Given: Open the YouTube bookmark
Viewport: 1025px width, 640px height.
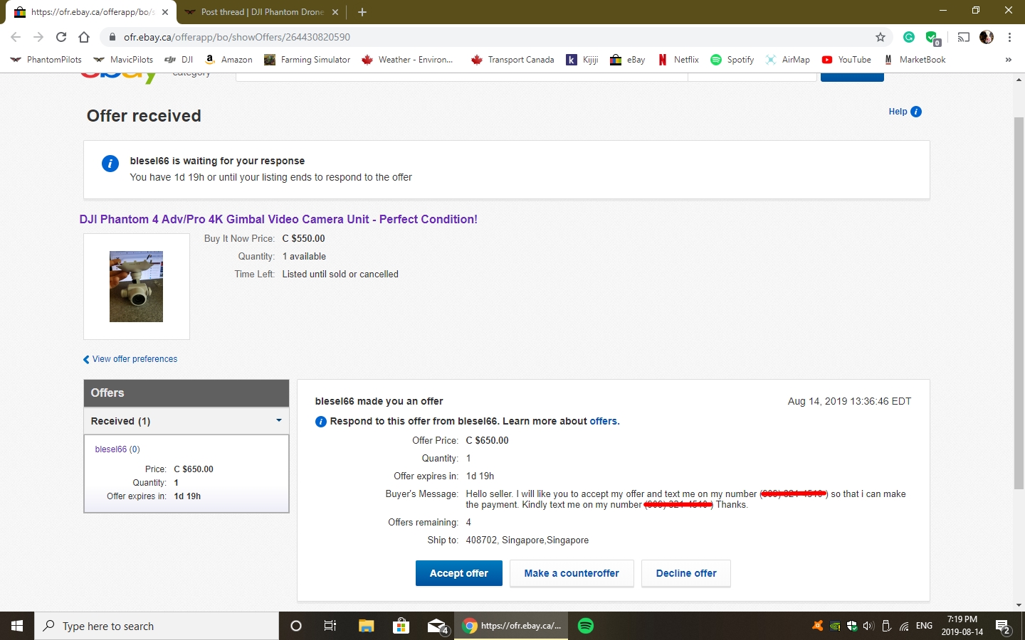Looking at the screenshot, I should [x=846, y=60].
